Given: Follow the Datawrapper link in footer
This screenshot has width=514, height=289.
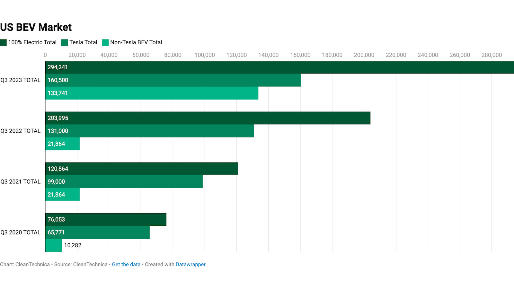Looking at the screenshot, I should [x=191, y=264].
